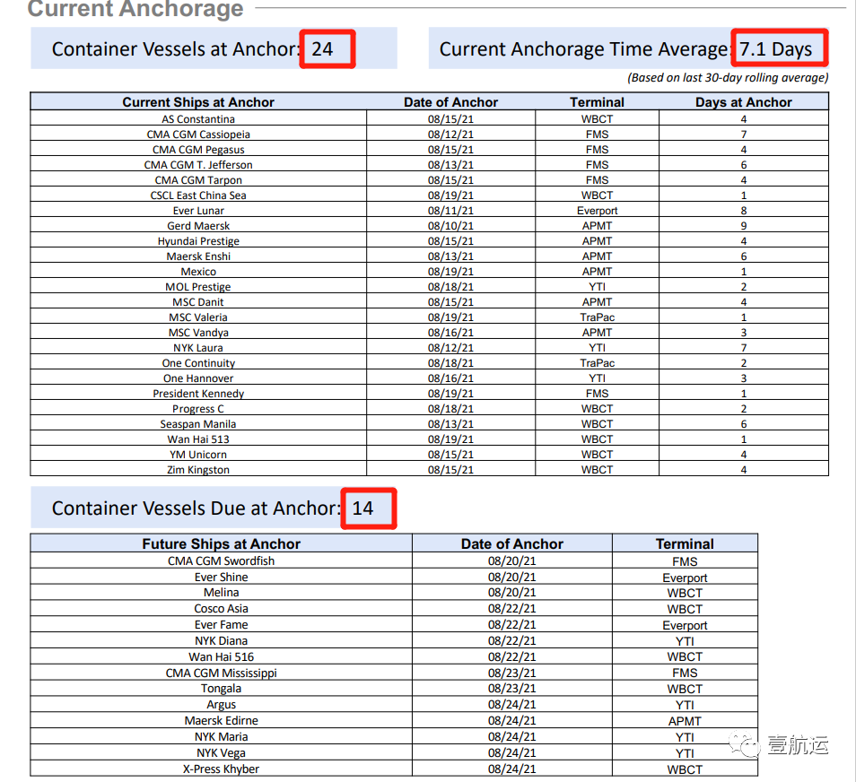Select ship name 'MSC Danit'
856x782 pixels.
(198, 302)
